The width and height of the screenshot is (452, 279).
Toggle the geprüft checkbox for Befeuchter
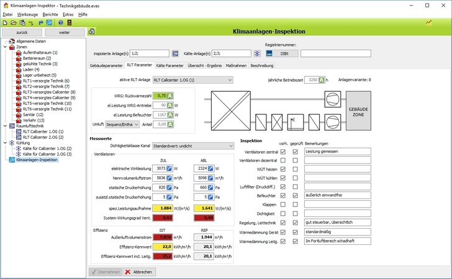click(295, 195)
